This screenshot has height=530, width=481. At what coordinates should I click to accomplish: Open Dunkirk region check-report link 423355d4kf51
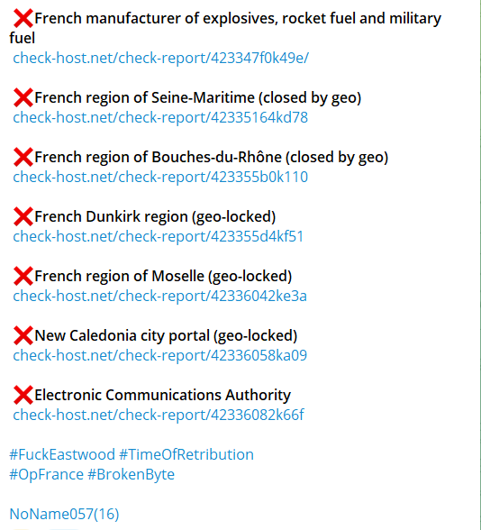(x=159, y=236)
